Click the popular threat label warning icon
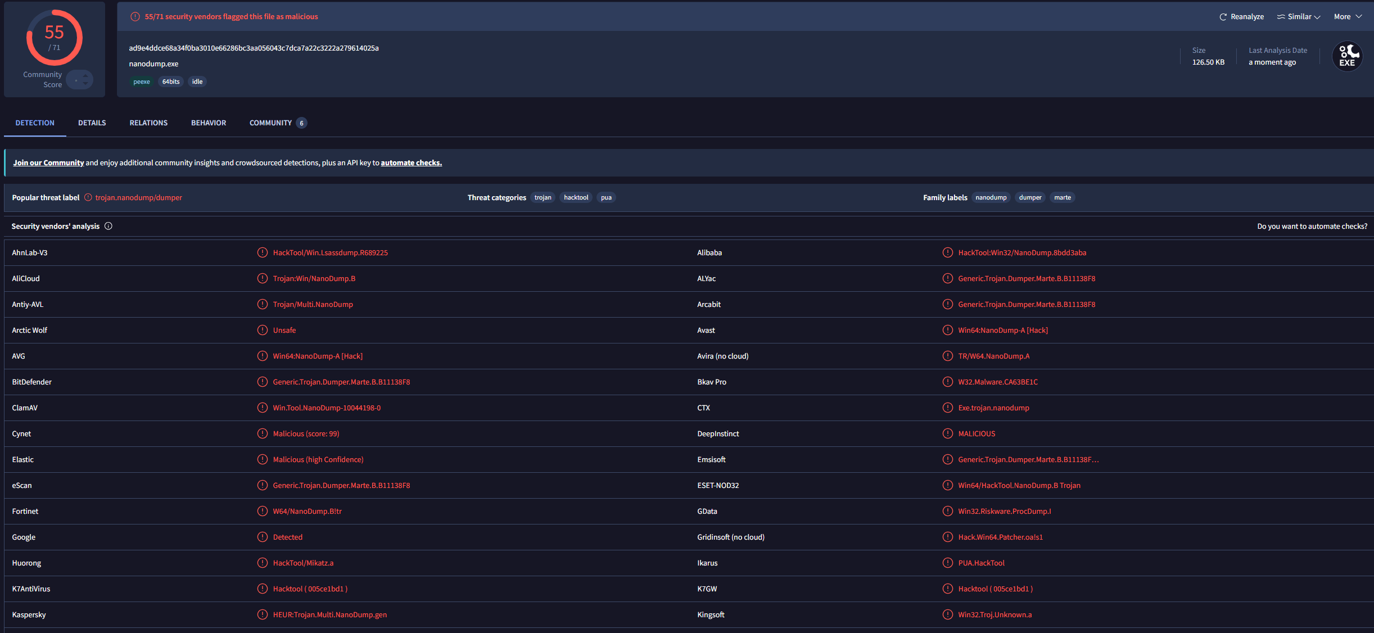 click(88, 197)
